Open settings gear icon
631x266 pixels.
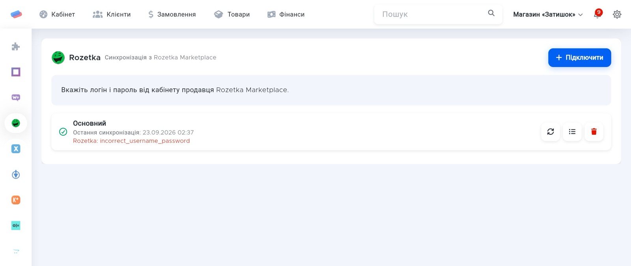(x=617, y=14)
